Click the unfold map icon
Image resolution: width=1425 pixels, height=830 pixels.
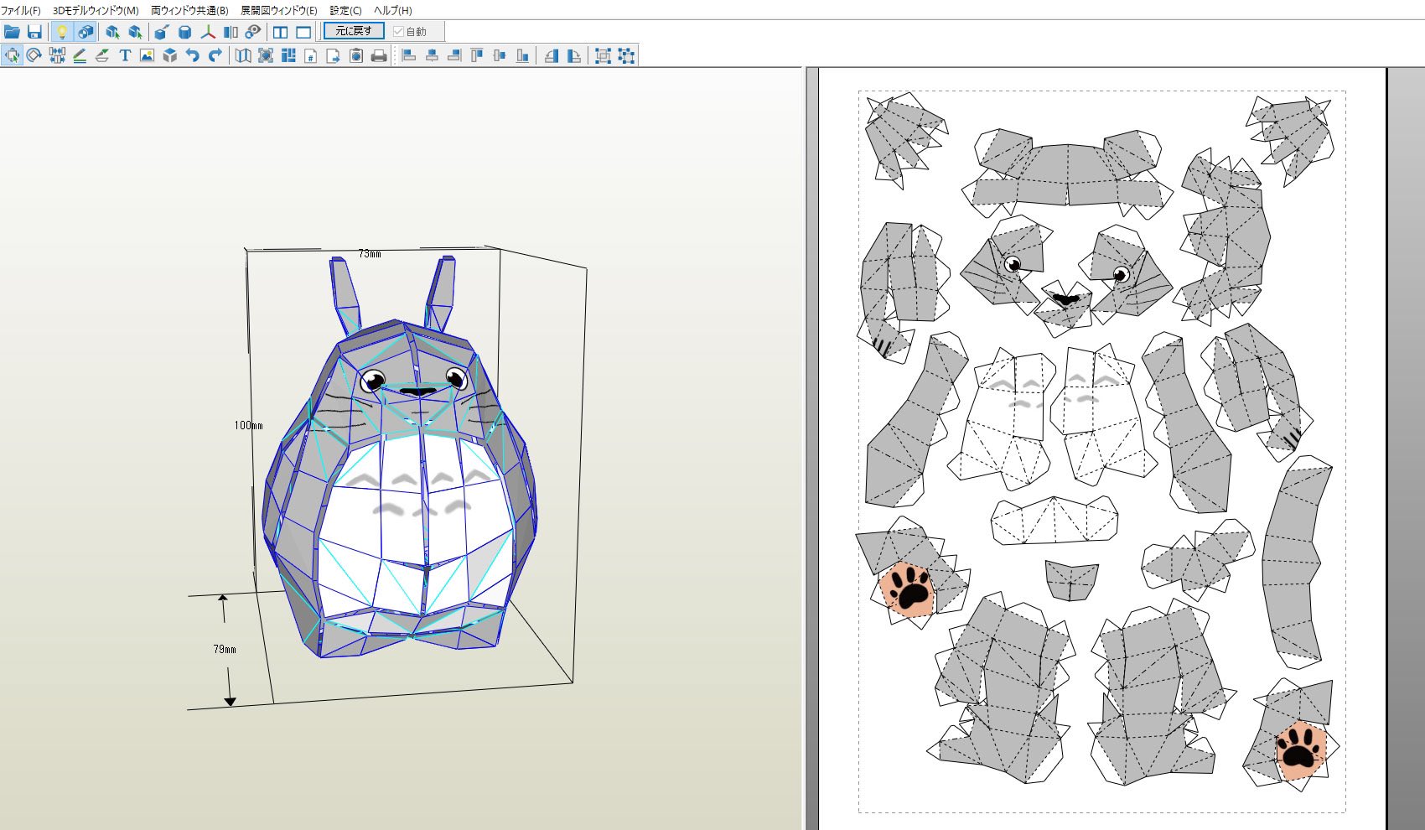pos(243,55)
